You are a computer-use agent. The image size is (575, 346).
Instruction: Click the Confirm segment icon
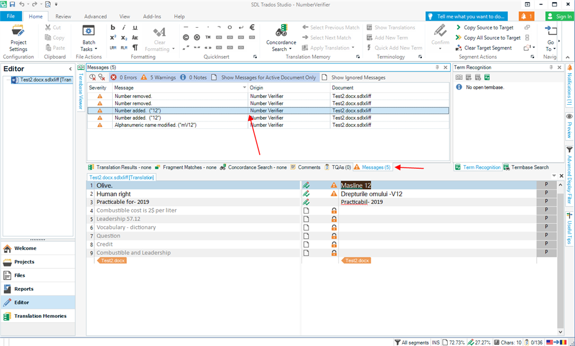coord(440,31)
